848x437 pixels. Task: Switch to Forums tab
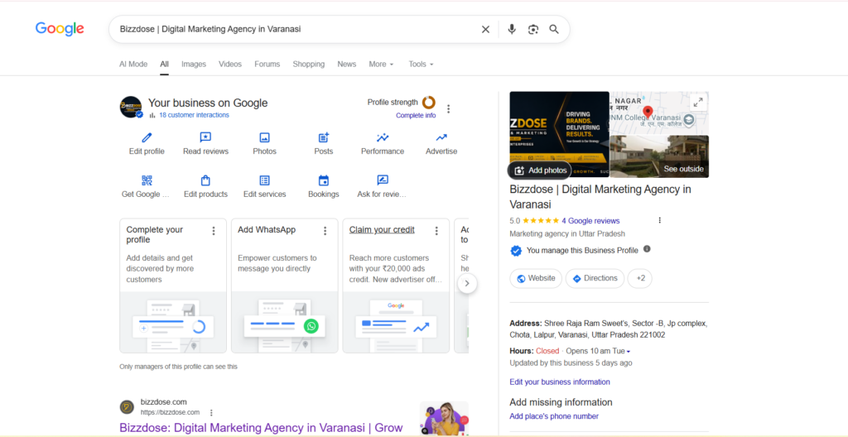[267, 64]
